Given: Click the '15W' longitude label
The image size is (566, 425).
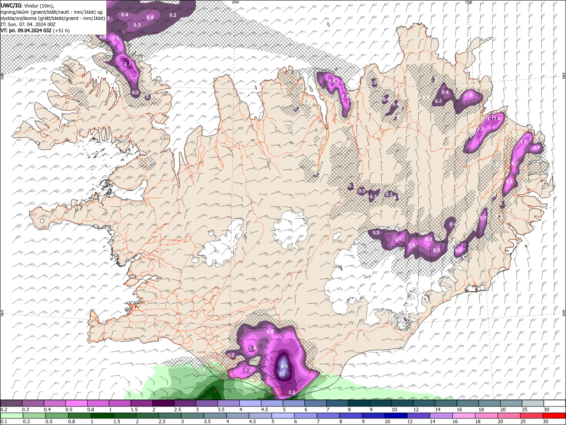Looking at the screenshot, I should (x=468, y=2).
